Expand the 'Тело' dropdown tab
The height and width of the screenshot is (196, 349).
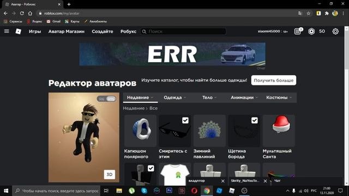tap(209, 97)
